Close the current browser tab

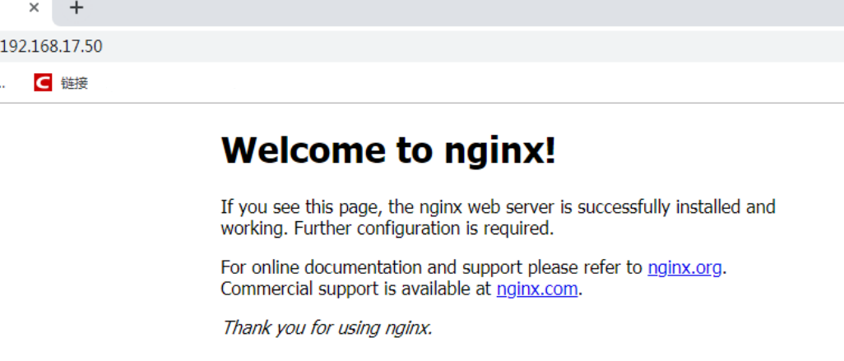pos(34,8)
